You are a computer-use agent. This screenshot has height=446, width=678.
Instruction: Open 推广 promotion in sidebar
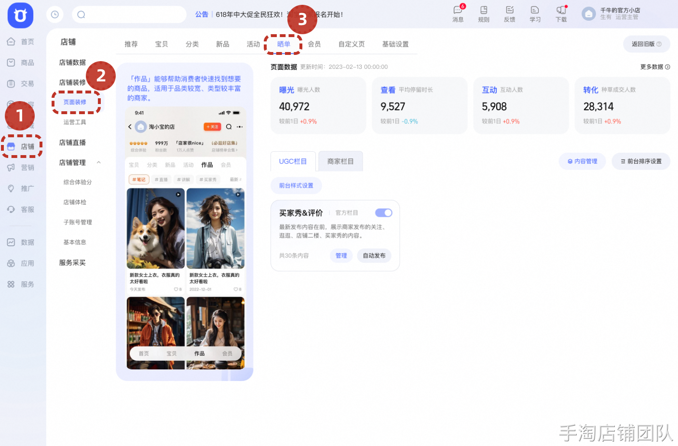[21, 188]
